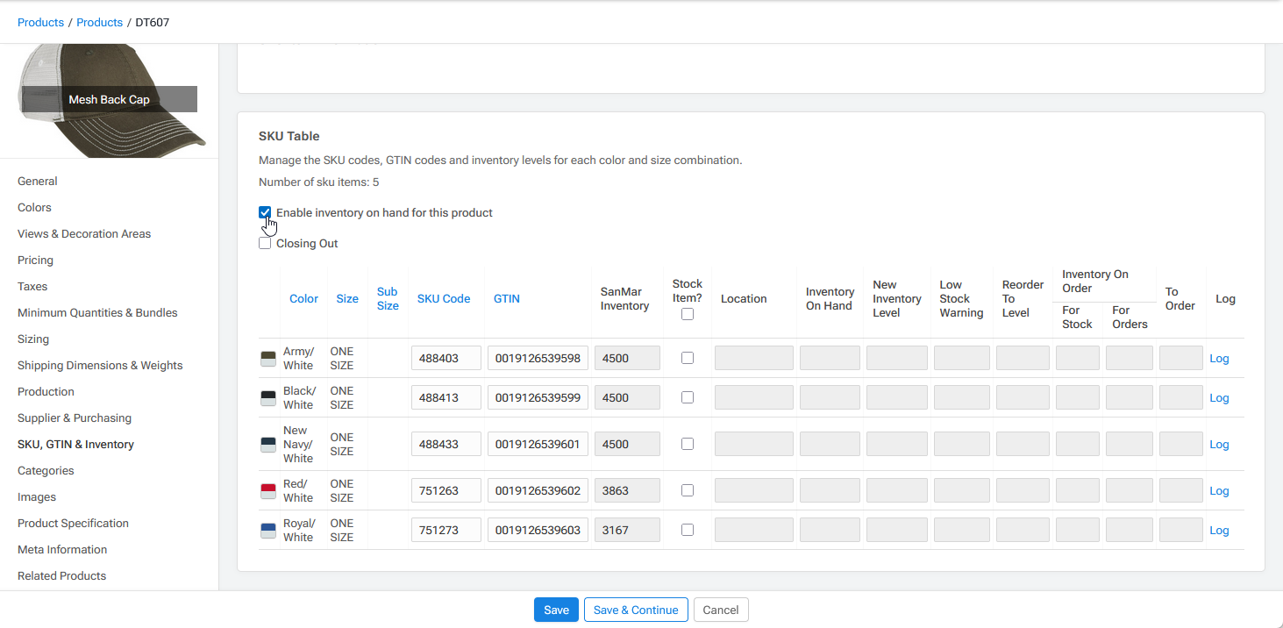
Task: Navigate to Products via the breadcrumb
Action: click(40, 22)
